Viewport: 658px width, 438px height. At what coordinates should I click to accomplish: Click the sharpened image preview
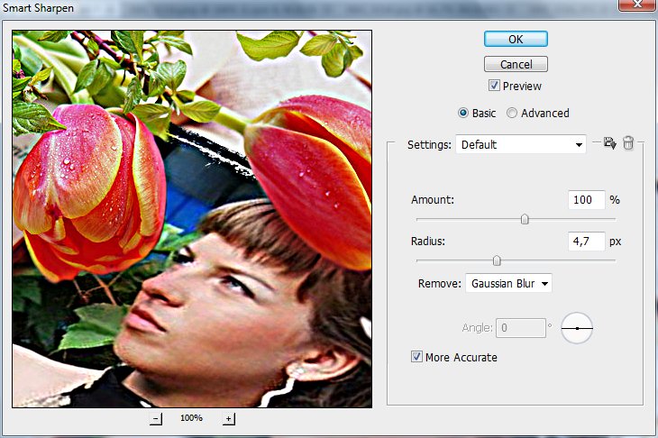coord(192,219)
